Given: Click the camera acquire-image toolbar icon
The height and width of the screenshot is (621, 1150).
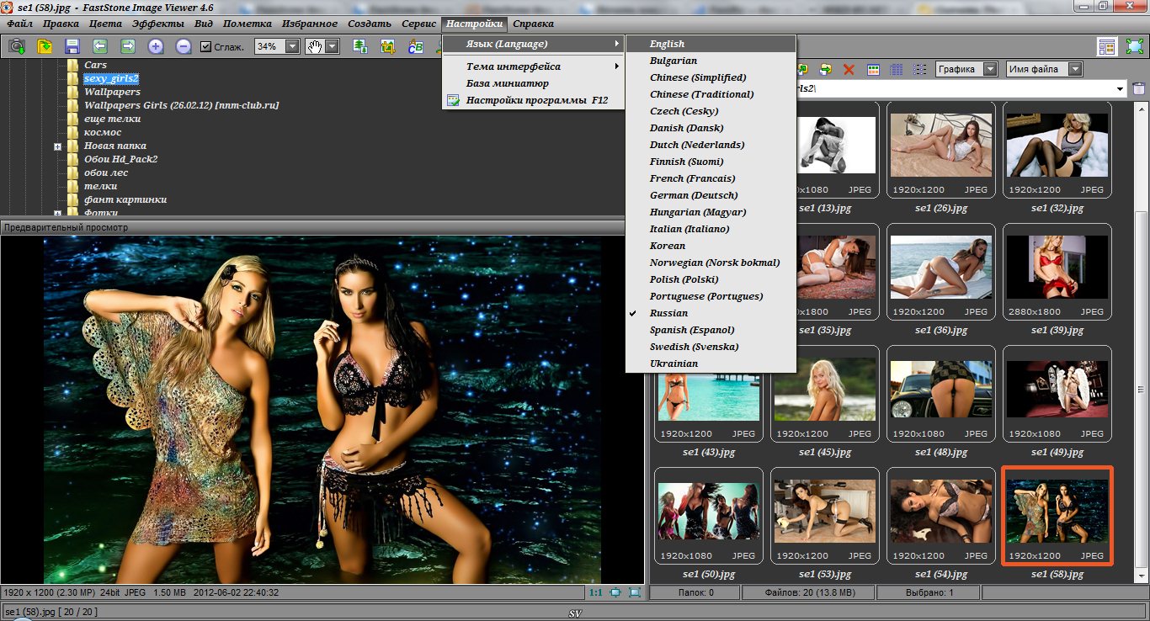Looking at the screenshot, I should pos(16,47).
